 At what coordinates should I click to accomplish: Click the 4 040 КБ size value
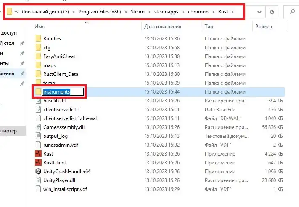click(x=273, y=118)
